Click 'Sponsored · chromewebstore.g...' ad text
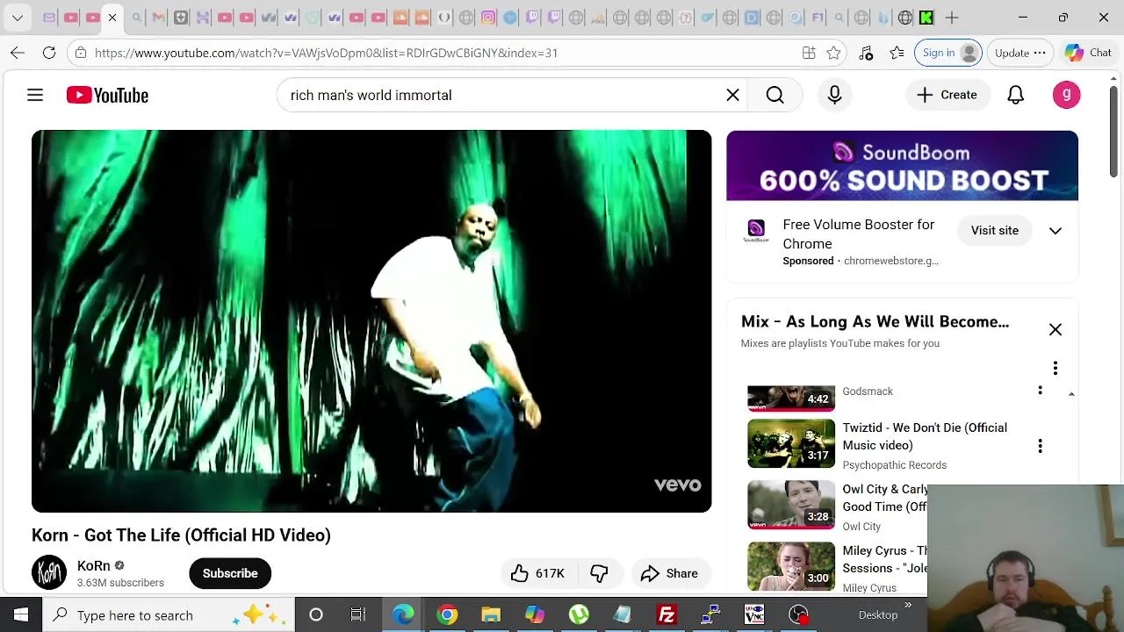This screenshot has height=632, width=1124. click(861, 261)
